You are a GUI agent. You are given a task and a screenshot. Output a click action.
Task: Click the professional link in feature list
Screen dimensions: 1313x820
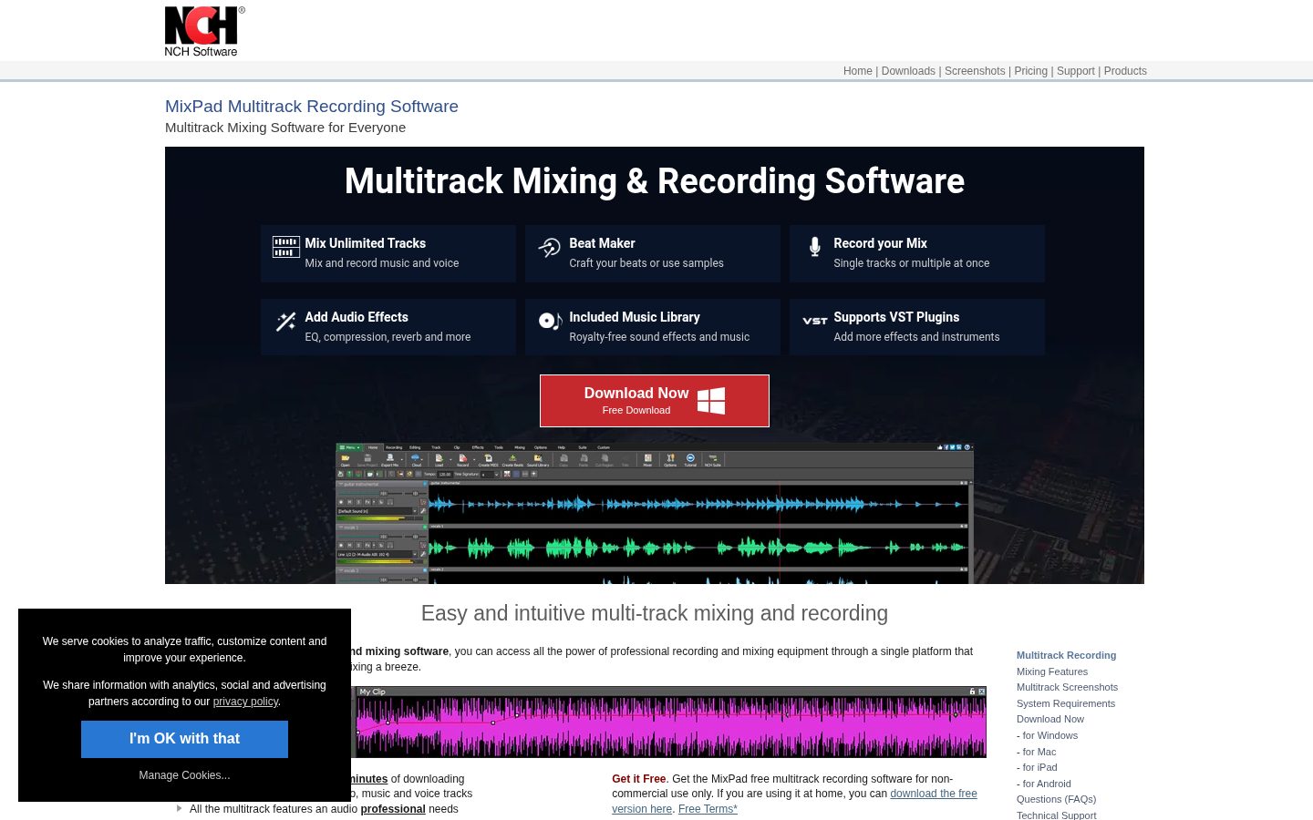(x=393, y=809)
